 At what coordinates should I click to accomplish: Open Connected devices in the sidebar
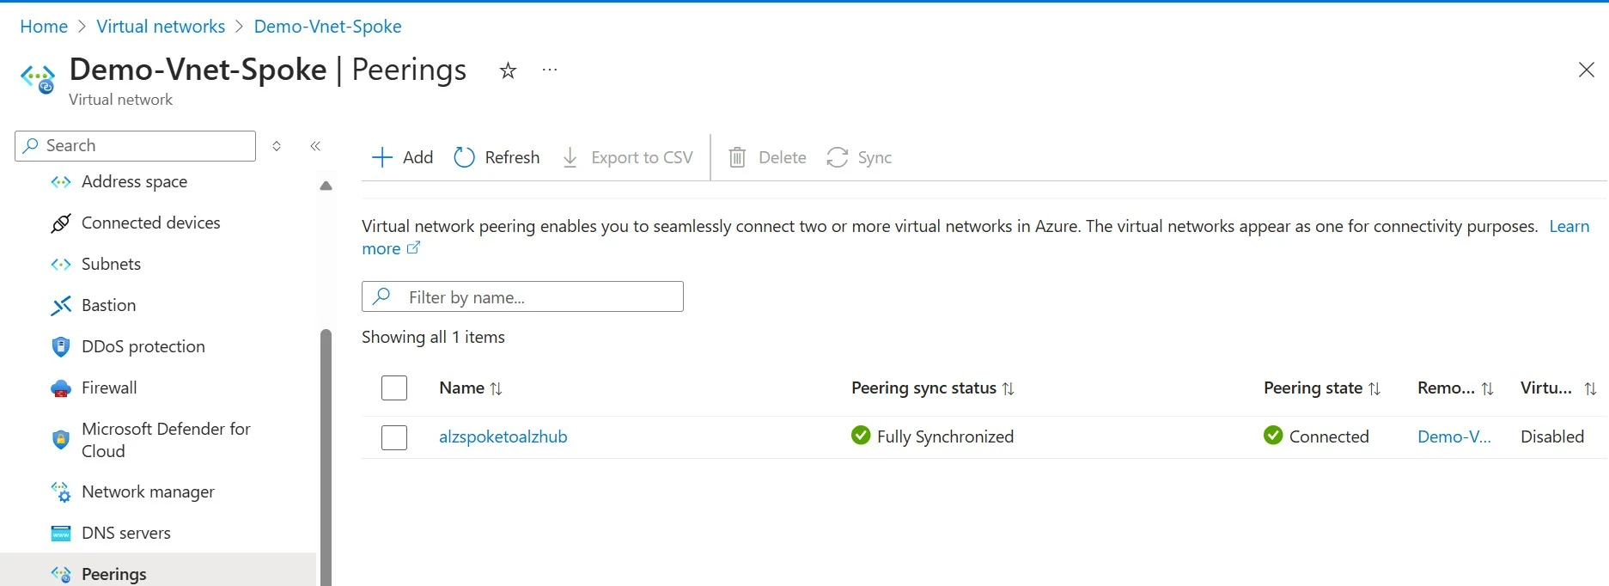point(150,223)
